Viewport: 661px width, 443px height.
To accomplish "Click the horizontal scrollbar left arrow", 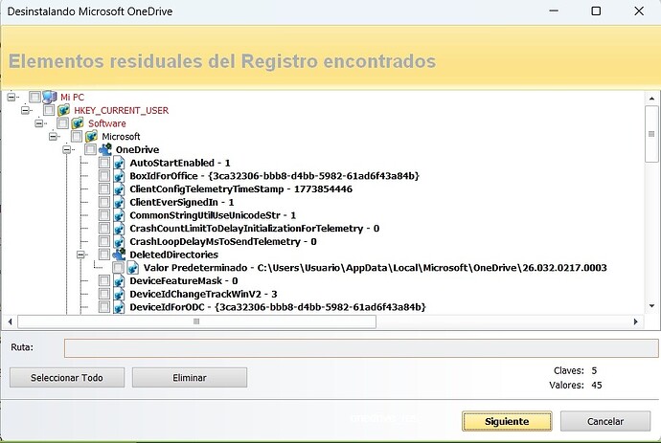I will coord(11,321).
